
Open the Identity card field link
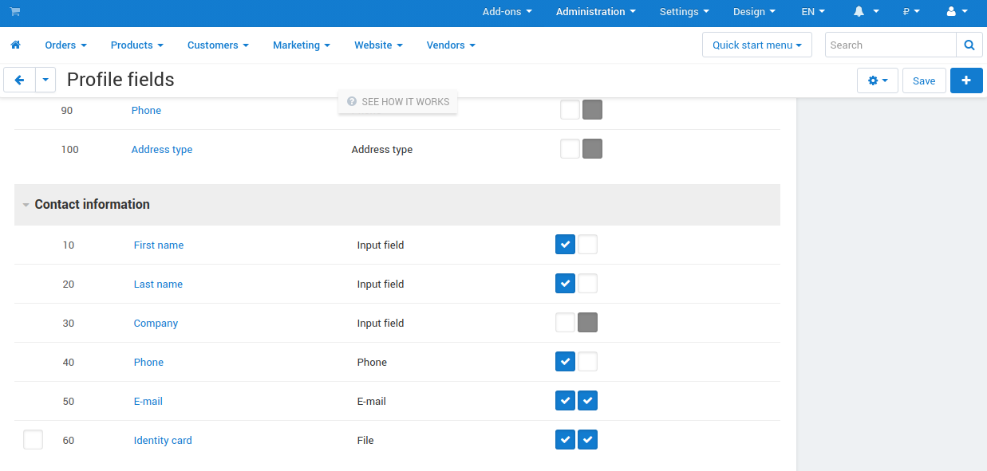point(163,441)
